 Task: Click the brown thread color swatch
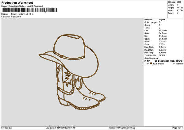pyautogui.click(x=151, y=63)
